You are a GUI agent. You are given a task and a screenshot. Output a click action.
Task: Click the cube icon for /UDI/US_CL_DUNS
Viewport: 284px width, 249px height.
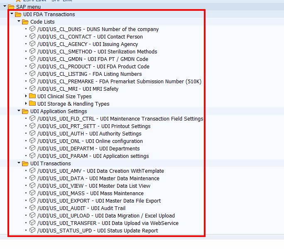(32, 29)
